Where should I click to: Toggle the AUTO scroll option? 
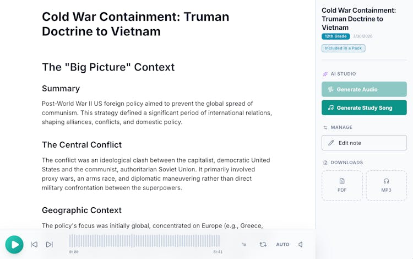click(x=282, y=244)
